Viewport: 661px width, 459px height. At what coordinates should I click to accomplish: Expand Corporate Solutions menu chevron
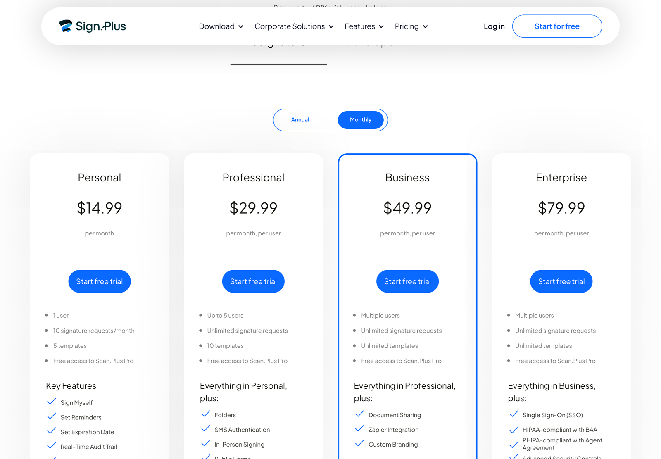point(331,27)
